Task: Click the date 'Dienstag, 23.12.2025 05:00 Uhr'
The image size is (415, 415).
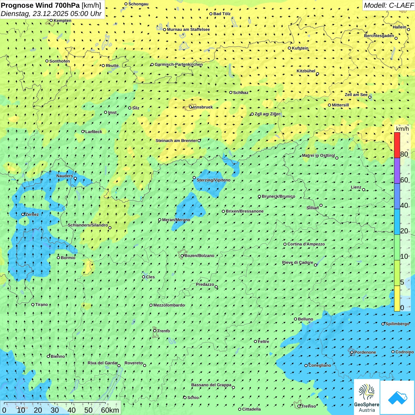Action: (51, 14)
